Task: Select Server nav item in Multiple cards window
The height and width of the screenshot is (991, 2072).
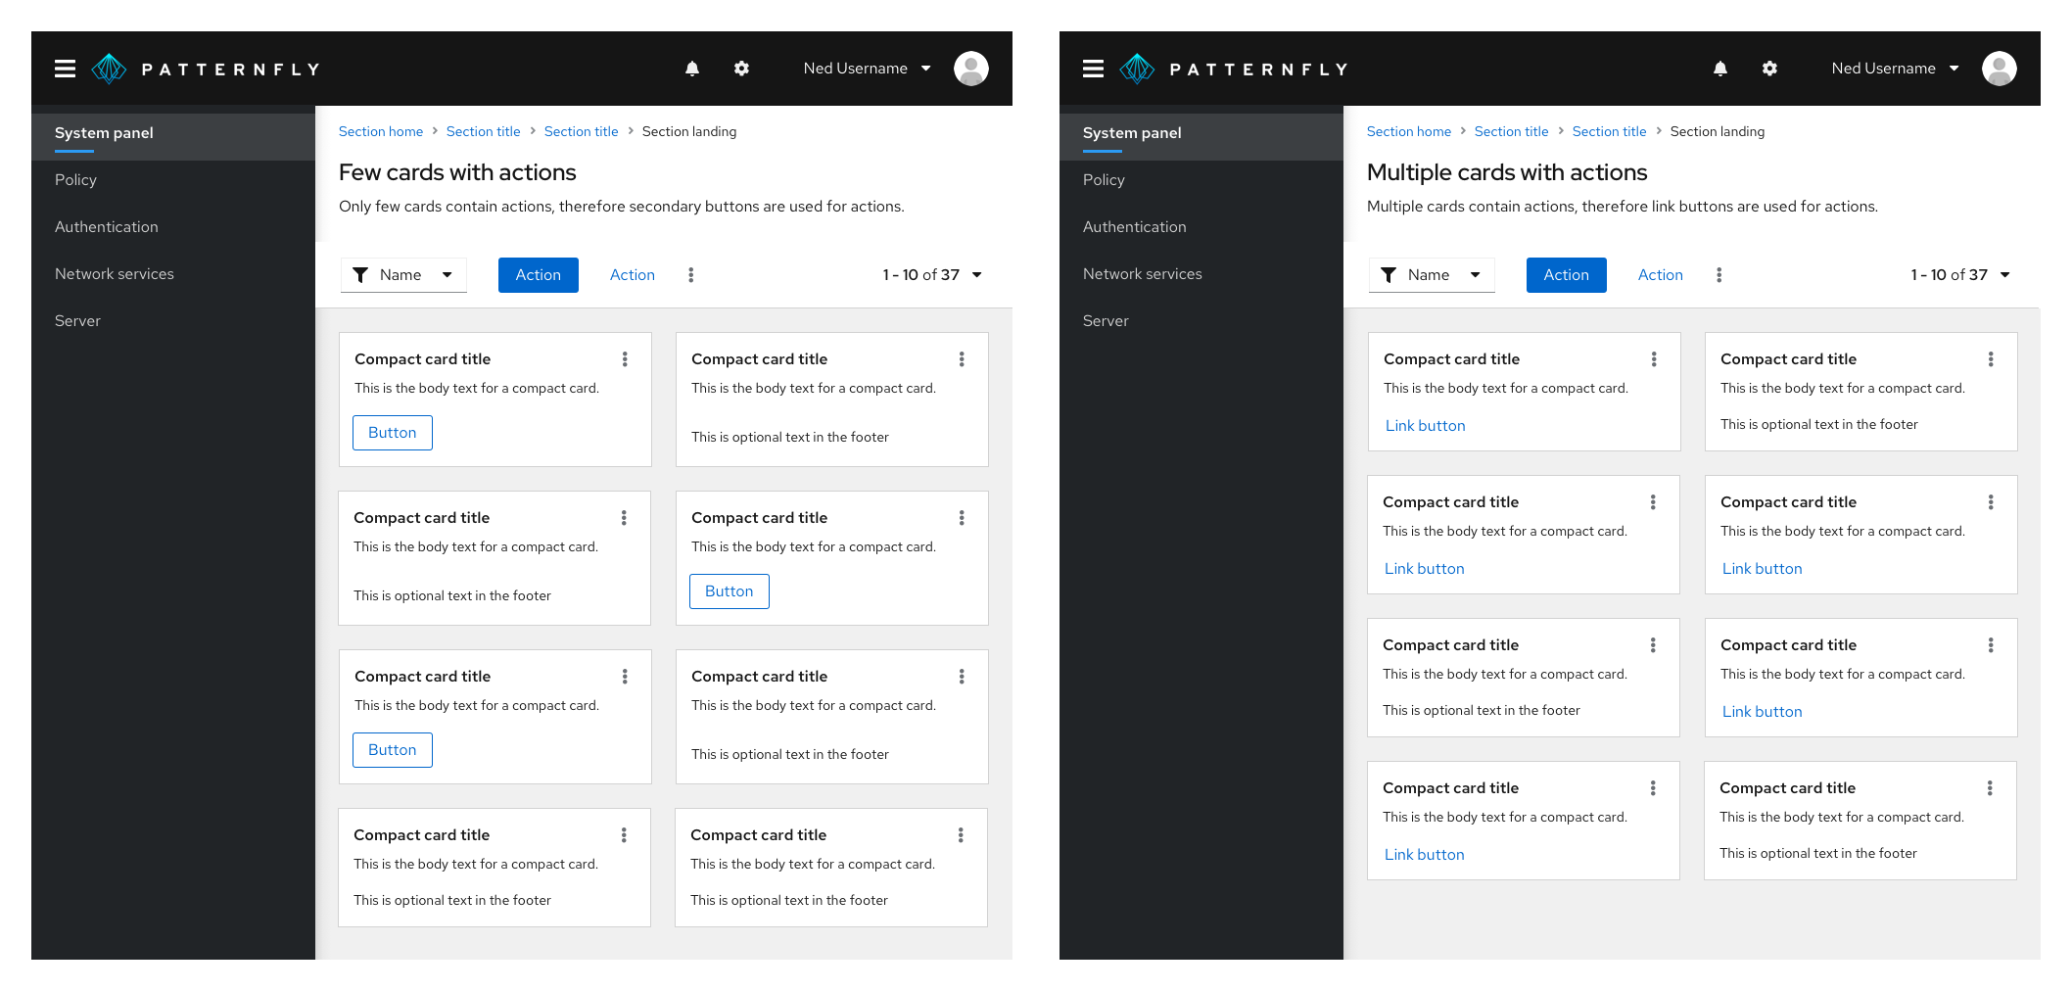Action: 1201,321
